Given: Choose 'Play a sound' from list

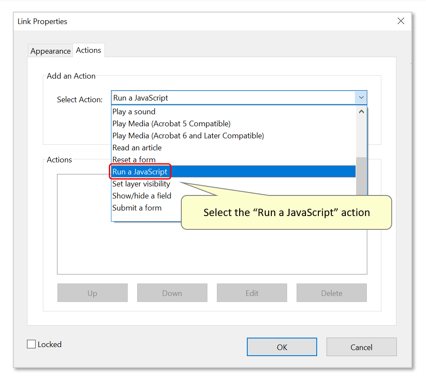Looking at the screenshot, I should (x=234, y=112).
